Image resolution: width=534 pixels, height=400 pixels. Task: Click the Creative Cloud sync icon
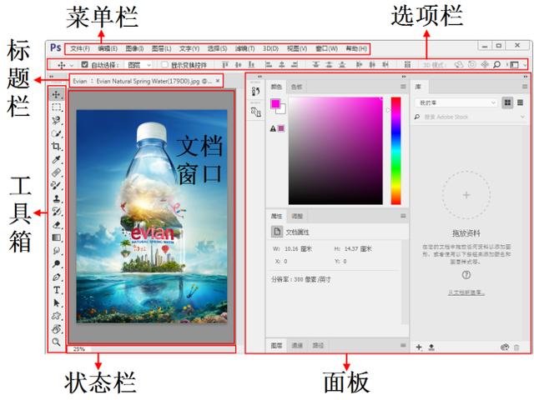pos(505,347)
